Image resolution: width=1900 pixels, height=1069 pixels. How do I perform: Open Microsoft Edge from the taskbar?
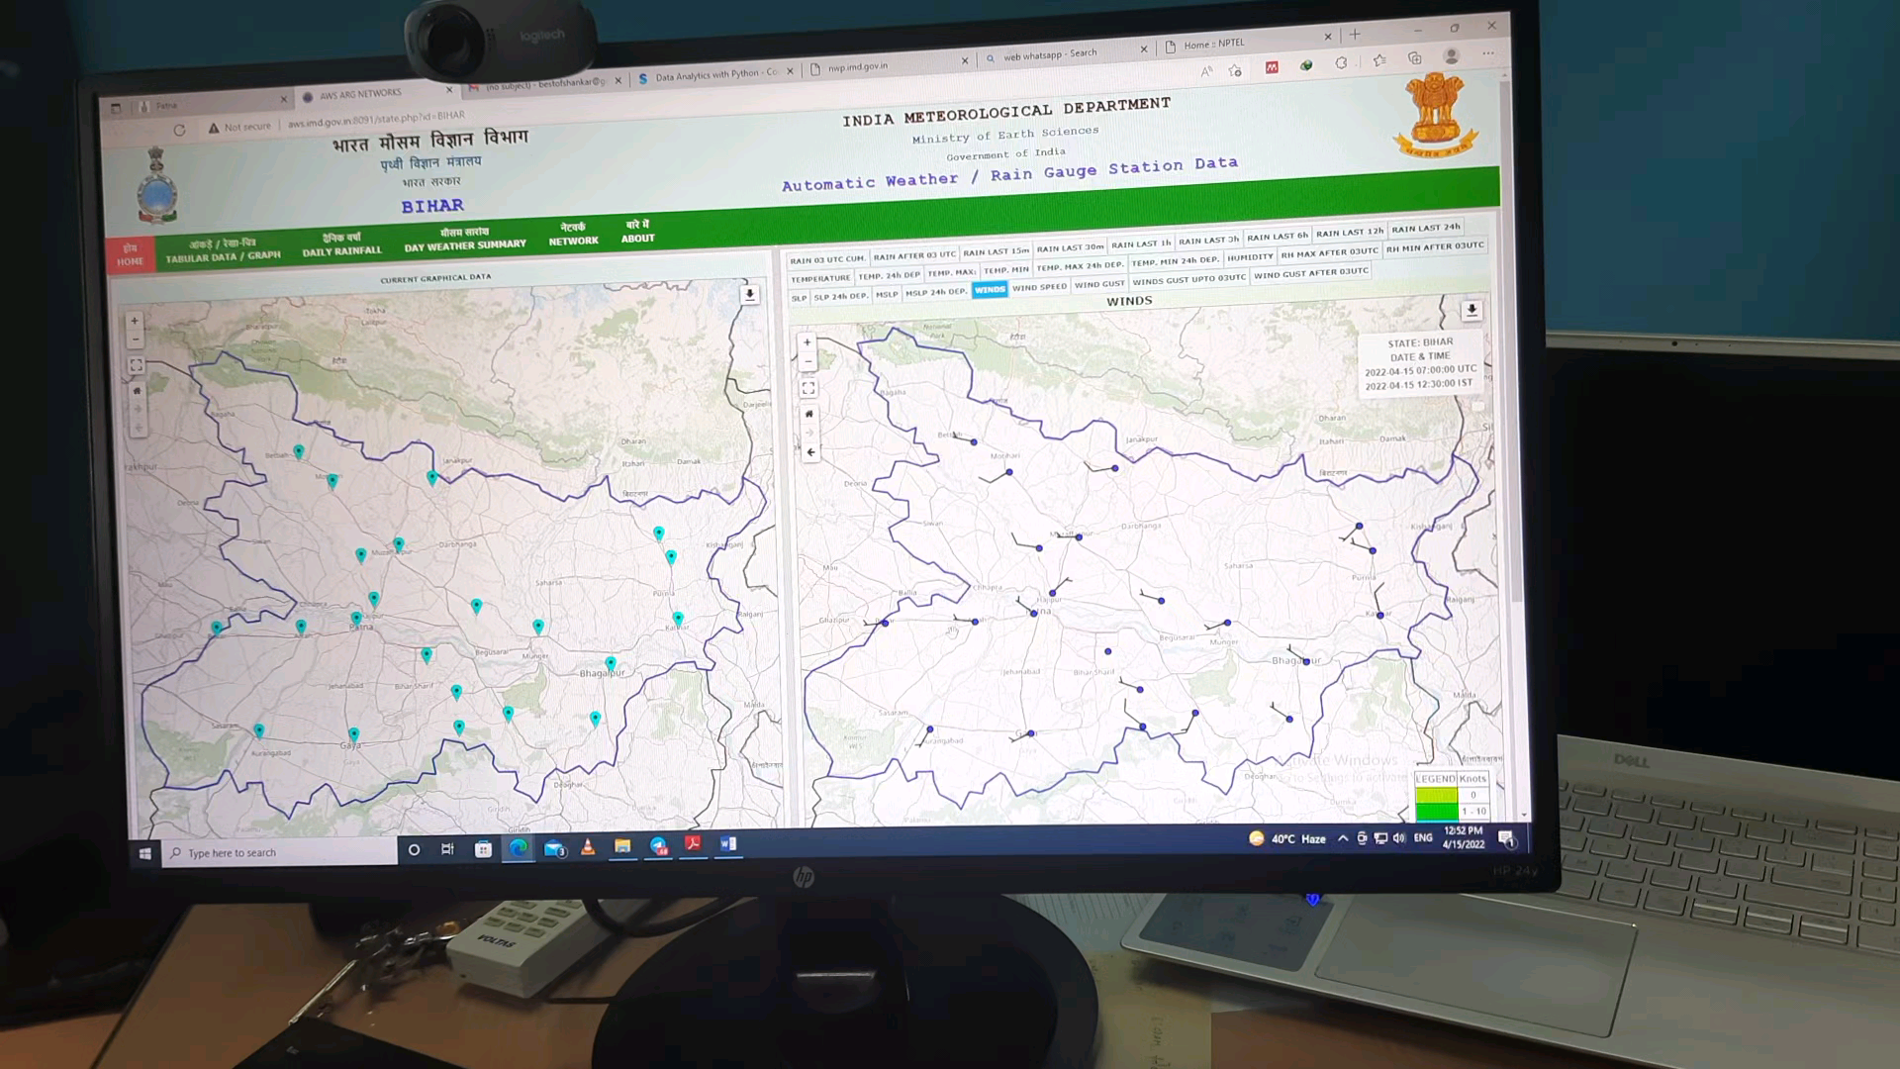point(518,848)
